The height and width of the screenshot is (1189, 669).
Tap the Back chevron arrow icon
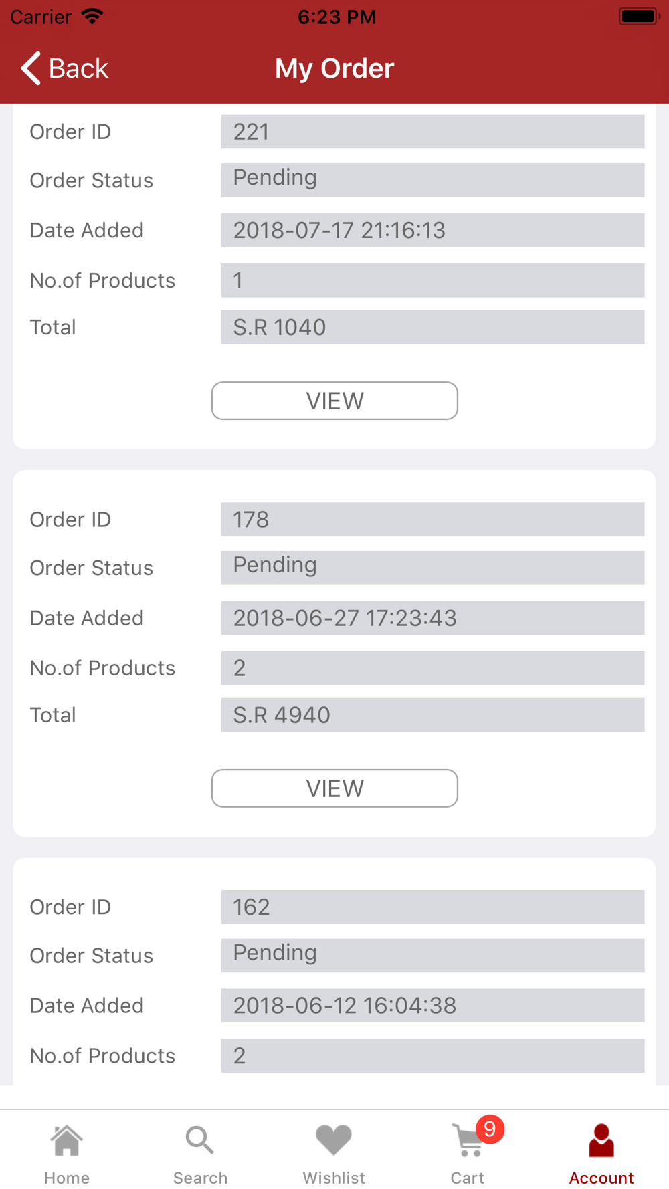tap(31, 68)
